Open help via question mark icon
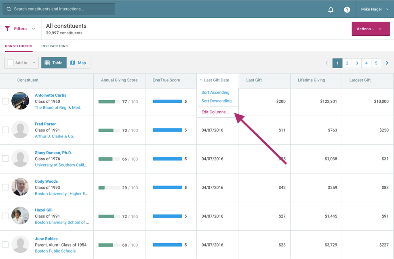This screenshot has width=394, height=259. pyautogui.click(x=347, y=10)
